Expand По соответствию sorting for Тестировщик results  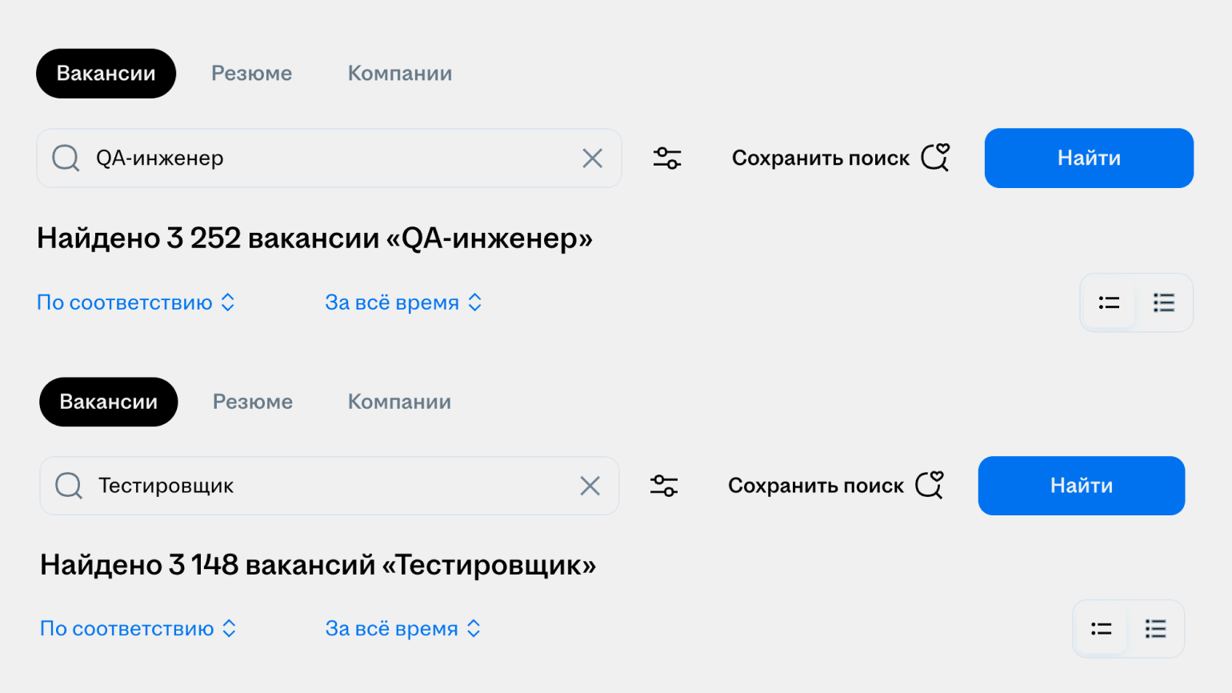pyautogui.click(x=138, y=629)
